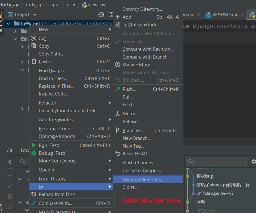Click the Git panel delete trash icon
Viewport: 256px width, 213px height.
point(10,196)
